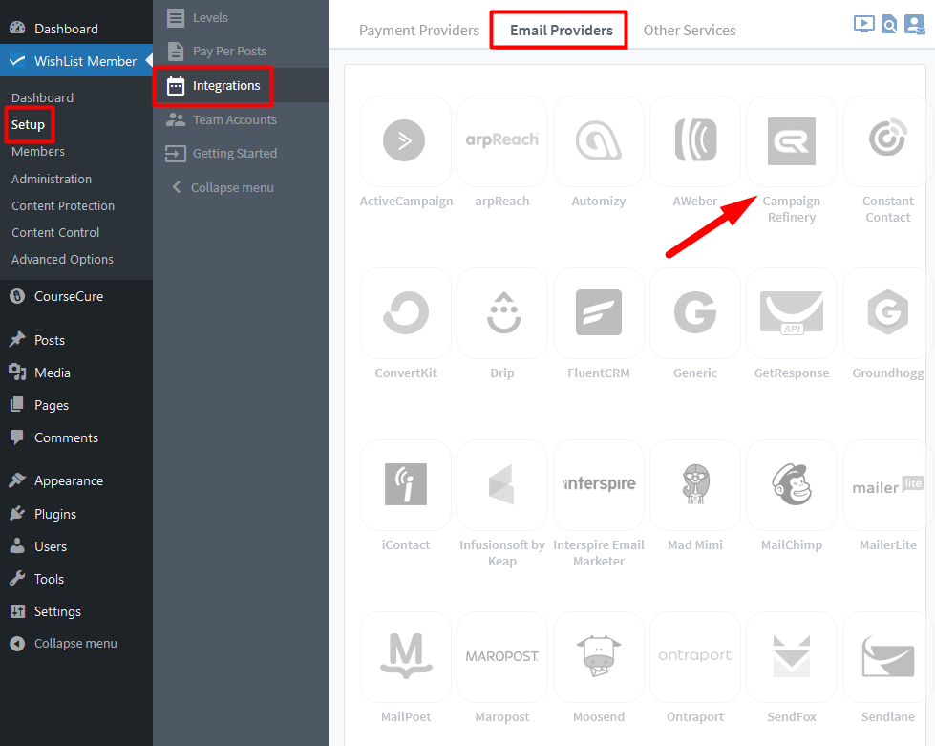Open the Drip integration icon
The height and width of the screenshot is (746, 935).
(502, 313)
